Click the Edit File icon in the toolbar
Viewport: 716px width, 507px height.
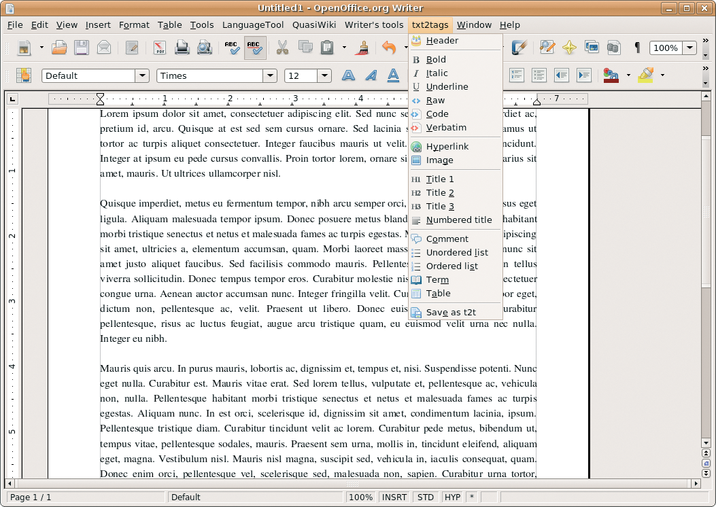[132, 48]
